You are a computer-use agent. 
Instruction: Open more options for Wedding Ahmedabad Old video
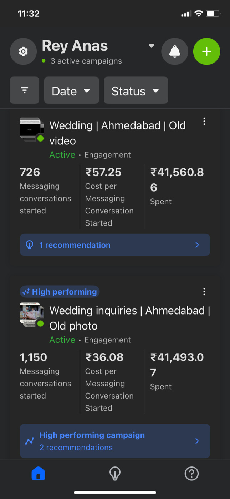(x=204, y=122)
